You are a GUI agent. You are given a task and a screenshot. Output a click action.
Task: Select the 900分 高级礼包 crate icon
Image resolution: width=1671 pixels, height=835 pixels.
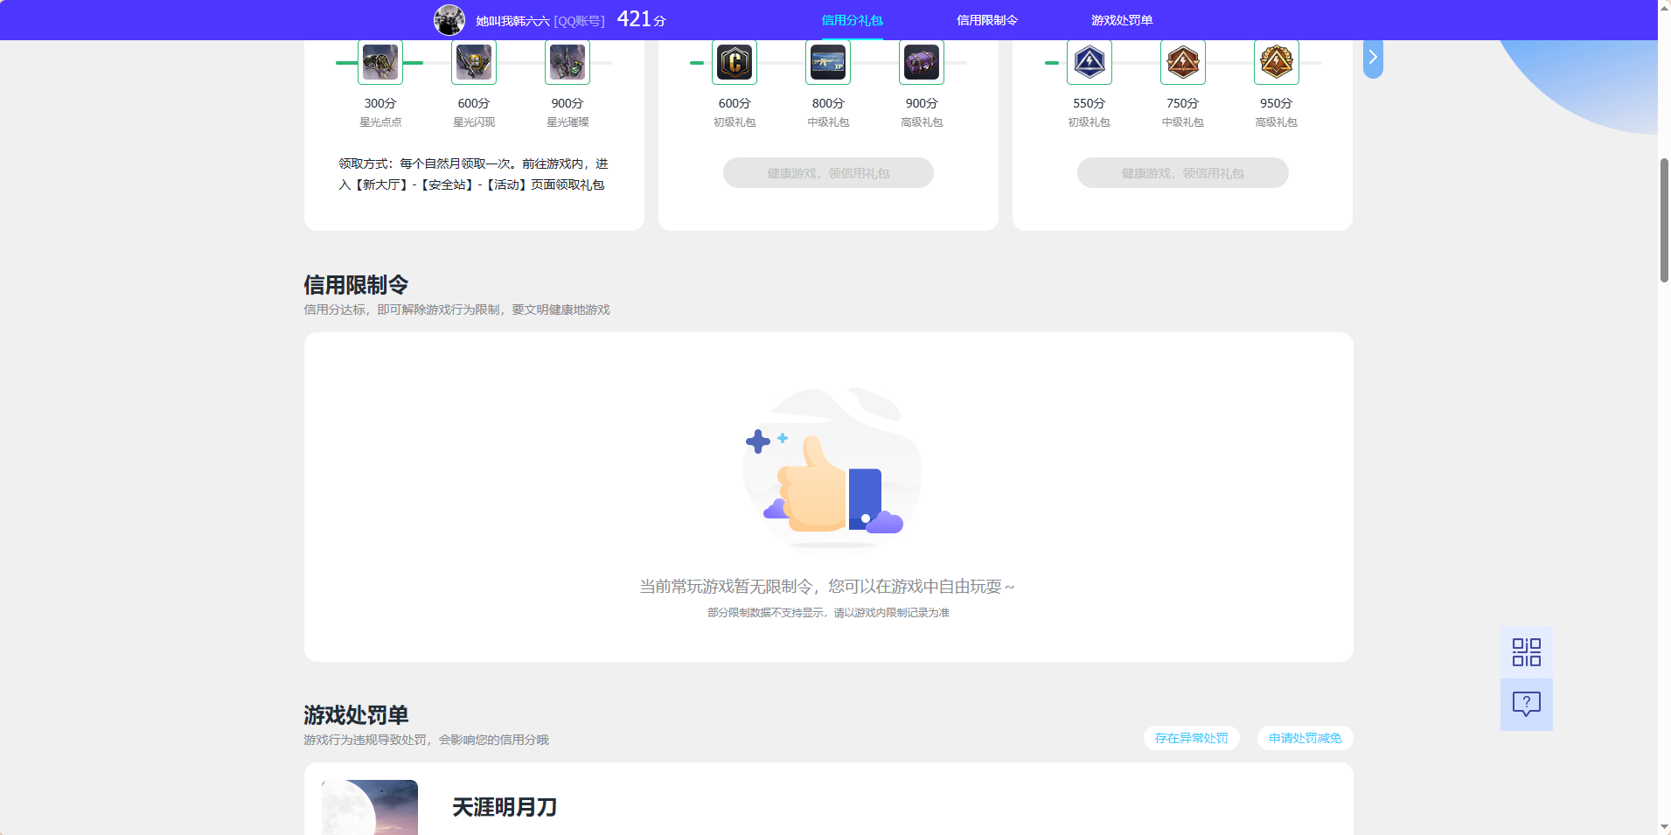point(922,61)
